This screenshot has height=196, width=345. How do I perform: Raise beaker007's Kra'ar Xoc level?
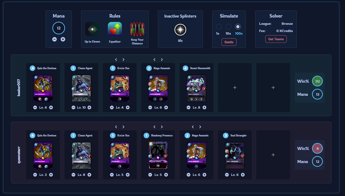point(128,108)
